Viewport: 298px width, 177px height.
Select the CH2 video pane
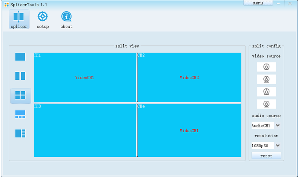pos(189,77)
